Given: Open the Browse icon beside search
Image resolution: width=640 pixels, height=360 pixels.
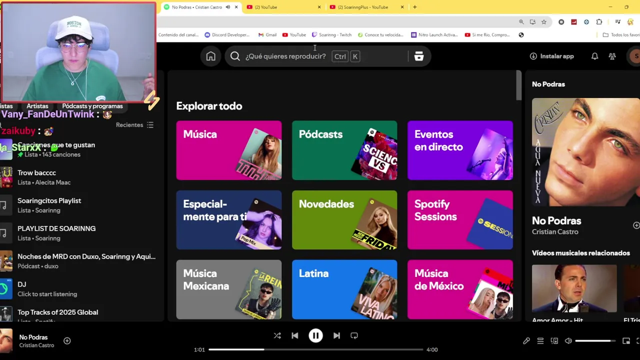Looking at the screenshot, I should 419,56.
